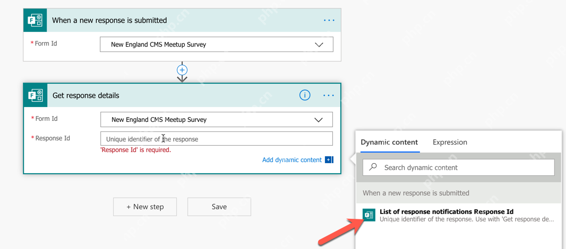Save the flow
This screenshot has height=249, width=566.
click(x=219, y=207)
